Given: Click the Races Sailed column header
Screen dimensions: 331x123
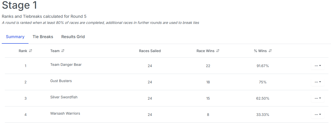Looking at the screenshot, I should click(150, 51).
